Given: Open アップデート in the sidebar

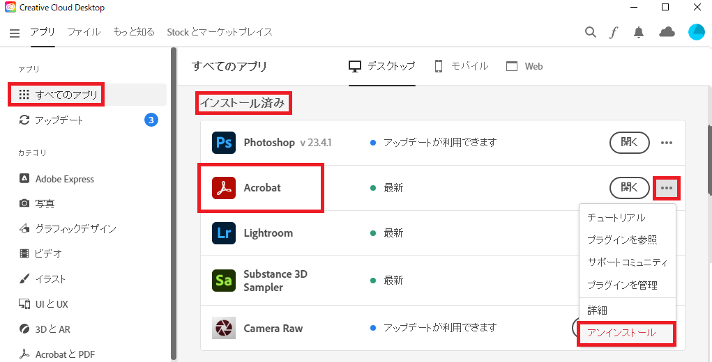Looking at the screenshot, I should click(x=88, y=120).
